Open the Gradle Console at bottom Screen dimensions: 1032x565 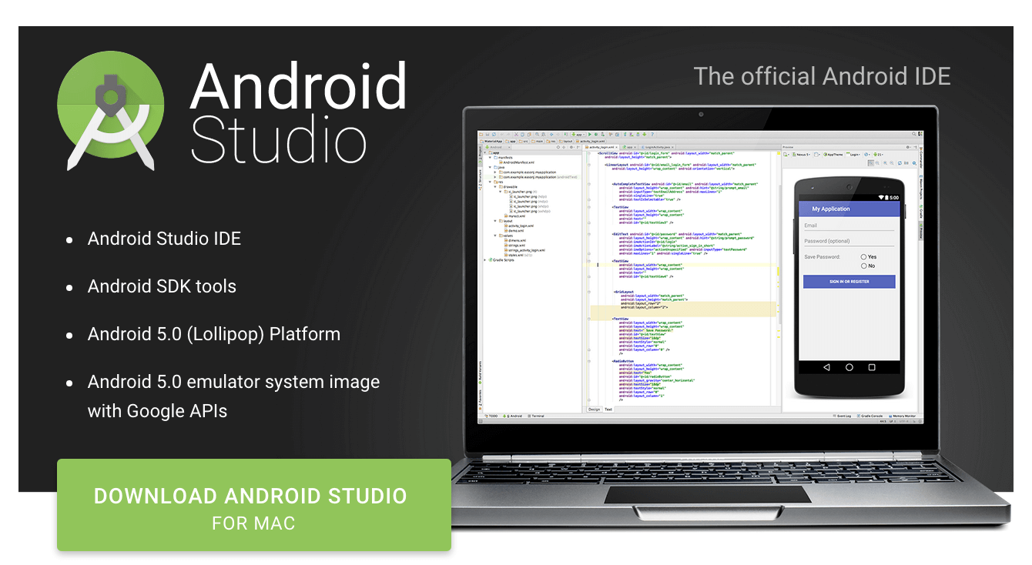870,416
